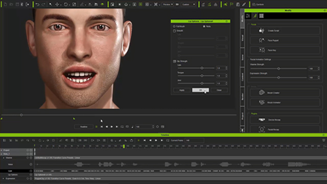Click the Viseme Strength value stepper
The width and height of the screenshot is (327, 184).
(x=318, y=68)
